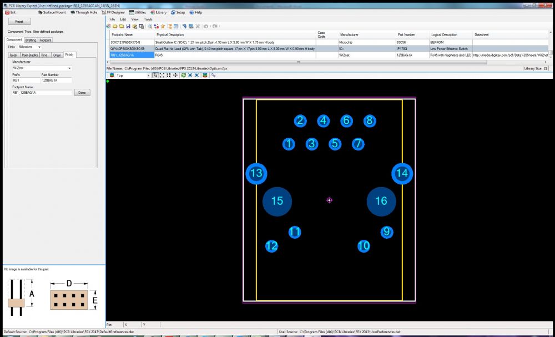Viewport: 555px width, 337px height.
Task: Click the Part Number input field
Action: pos(56,81)
